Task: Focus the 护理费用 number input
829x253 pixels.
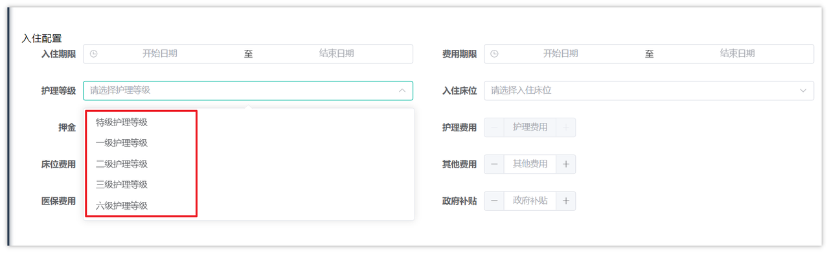Action: (530, 127)
